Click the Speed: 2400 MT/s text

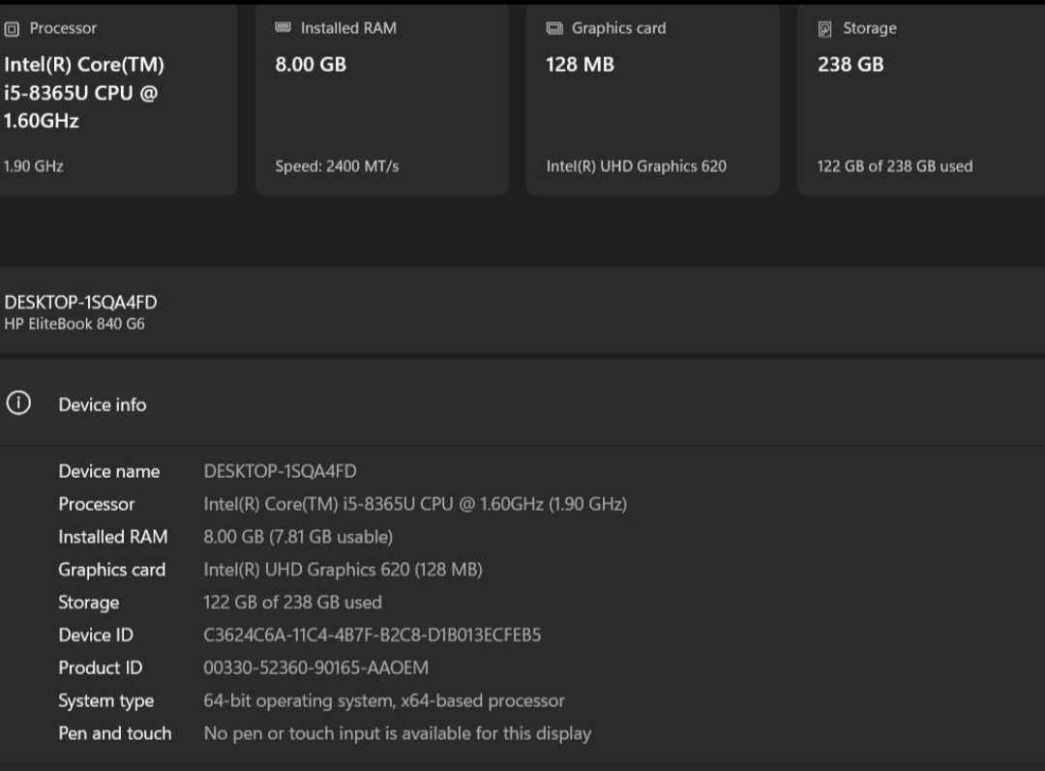338,166
